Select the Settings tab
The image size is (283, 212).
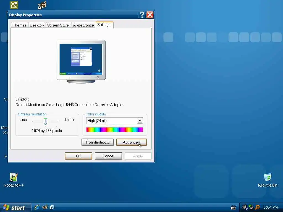pos(104,25)
